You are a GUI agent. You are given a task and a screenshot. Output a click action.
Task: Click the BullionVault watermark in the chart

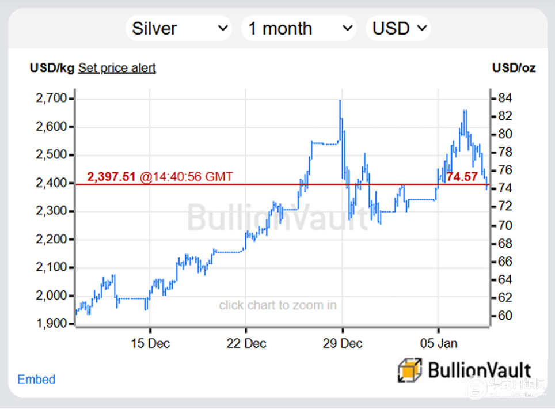point(277,219)
